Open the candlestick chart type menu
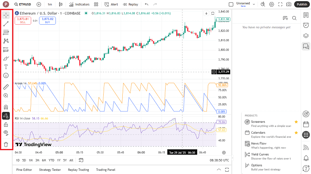Viewport: 311px width, 174px height. click(x=61, y=4)
